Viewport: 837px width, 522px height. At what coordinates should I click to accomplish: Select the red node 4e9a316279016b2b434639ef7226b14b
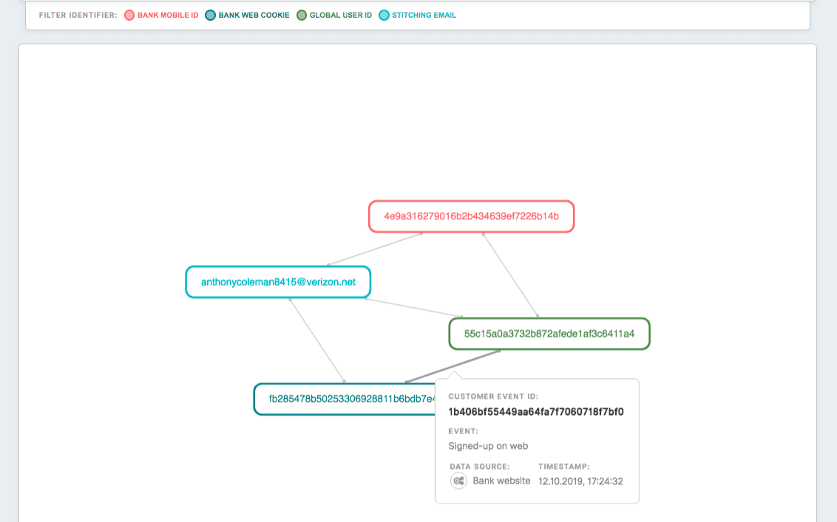[471, 216]
